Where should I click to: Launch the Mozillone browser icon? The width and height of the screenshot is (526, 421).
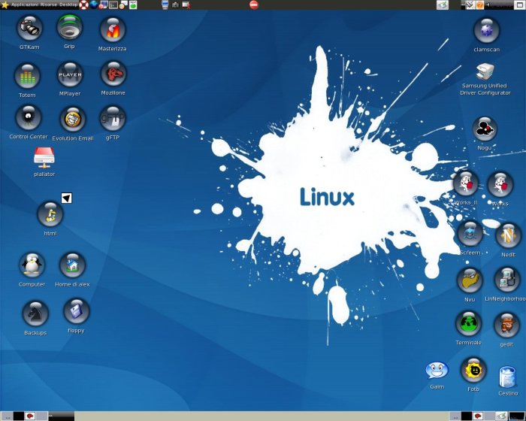pos(113,74)
